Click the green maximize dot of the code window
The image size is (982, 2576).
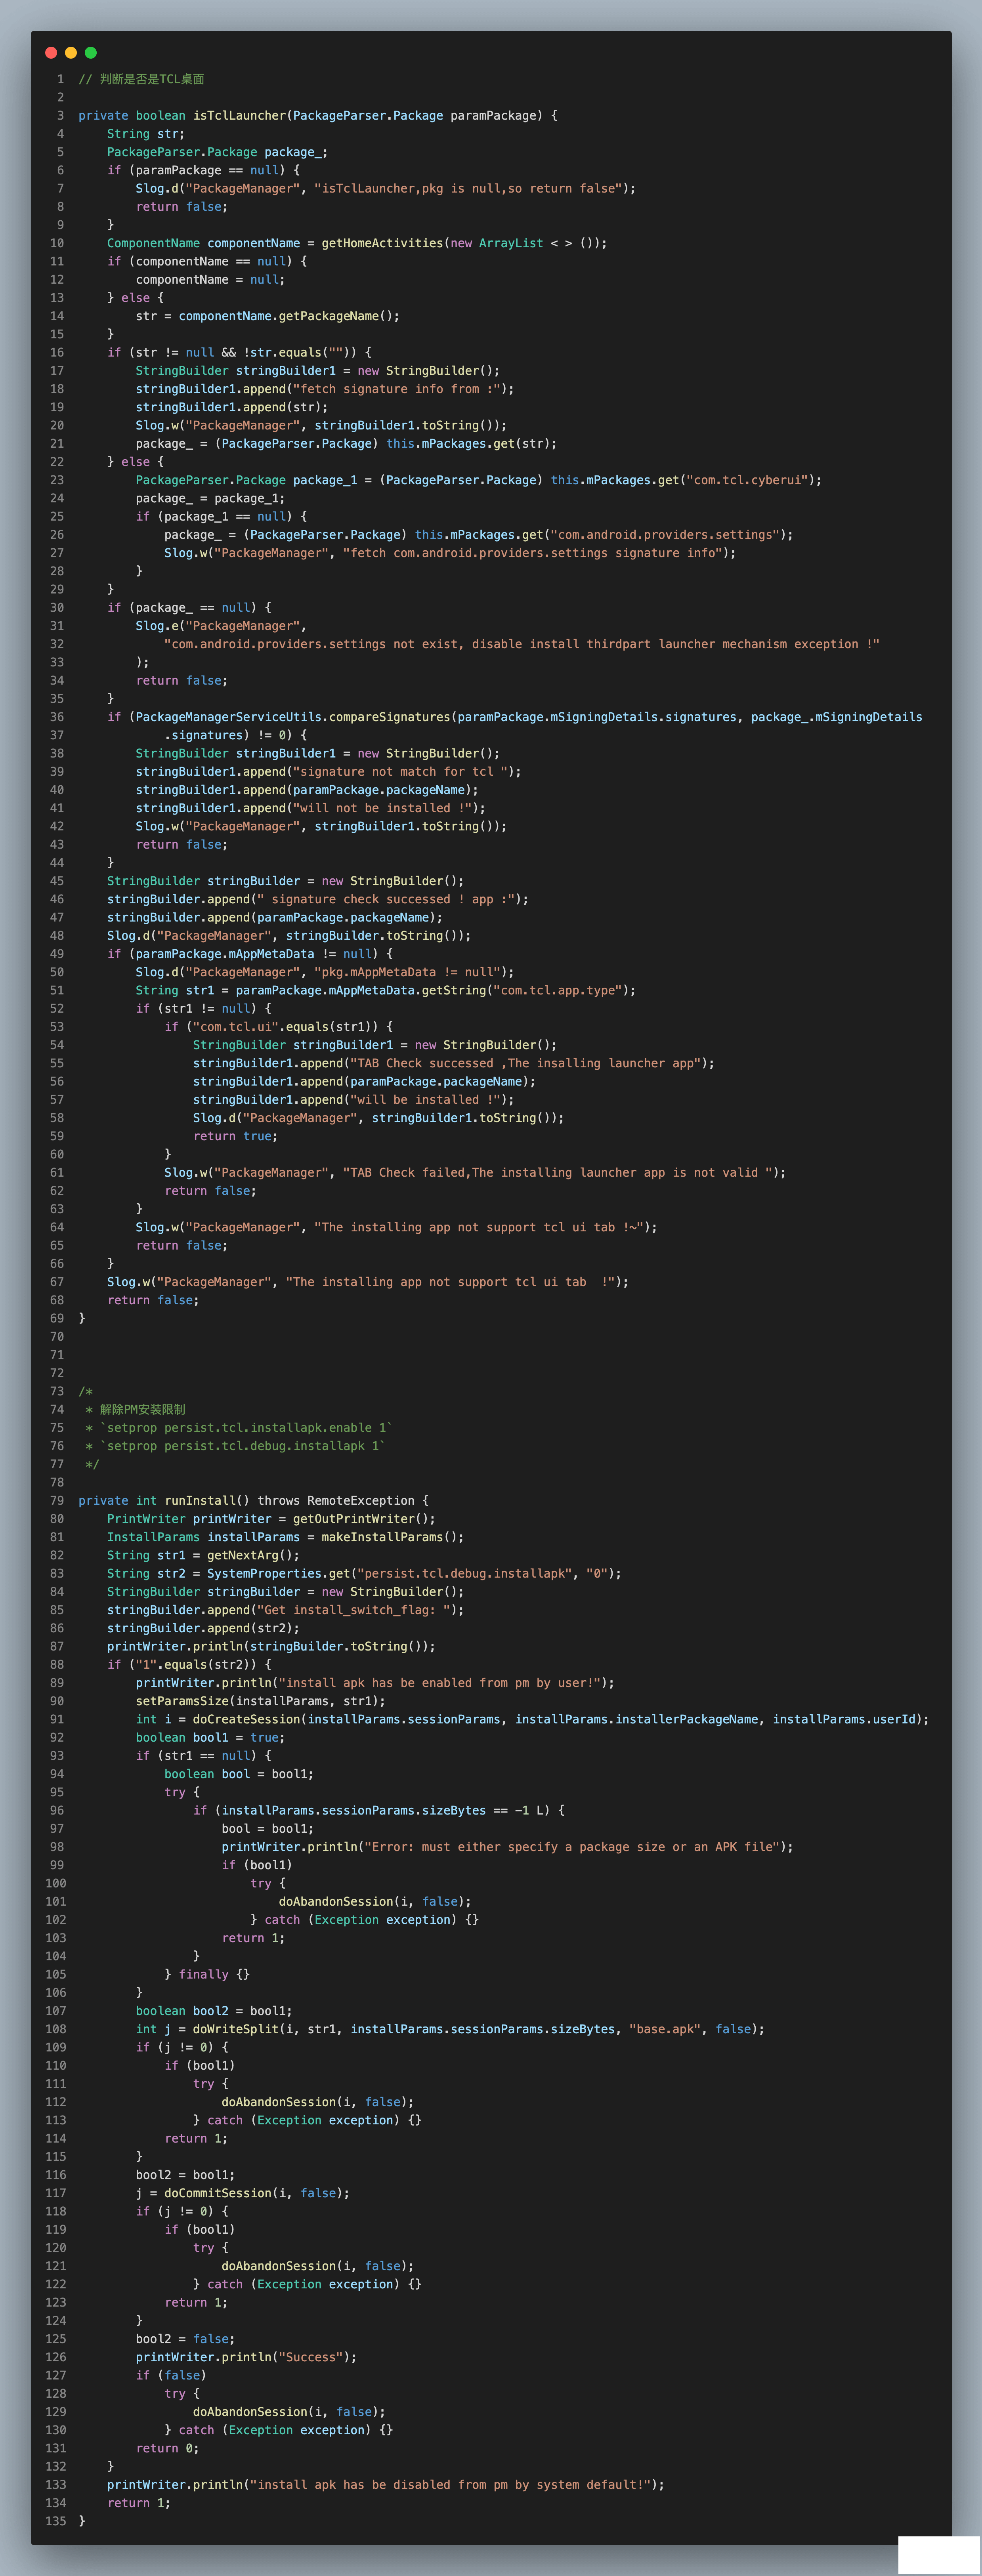(x=91, y=53)
